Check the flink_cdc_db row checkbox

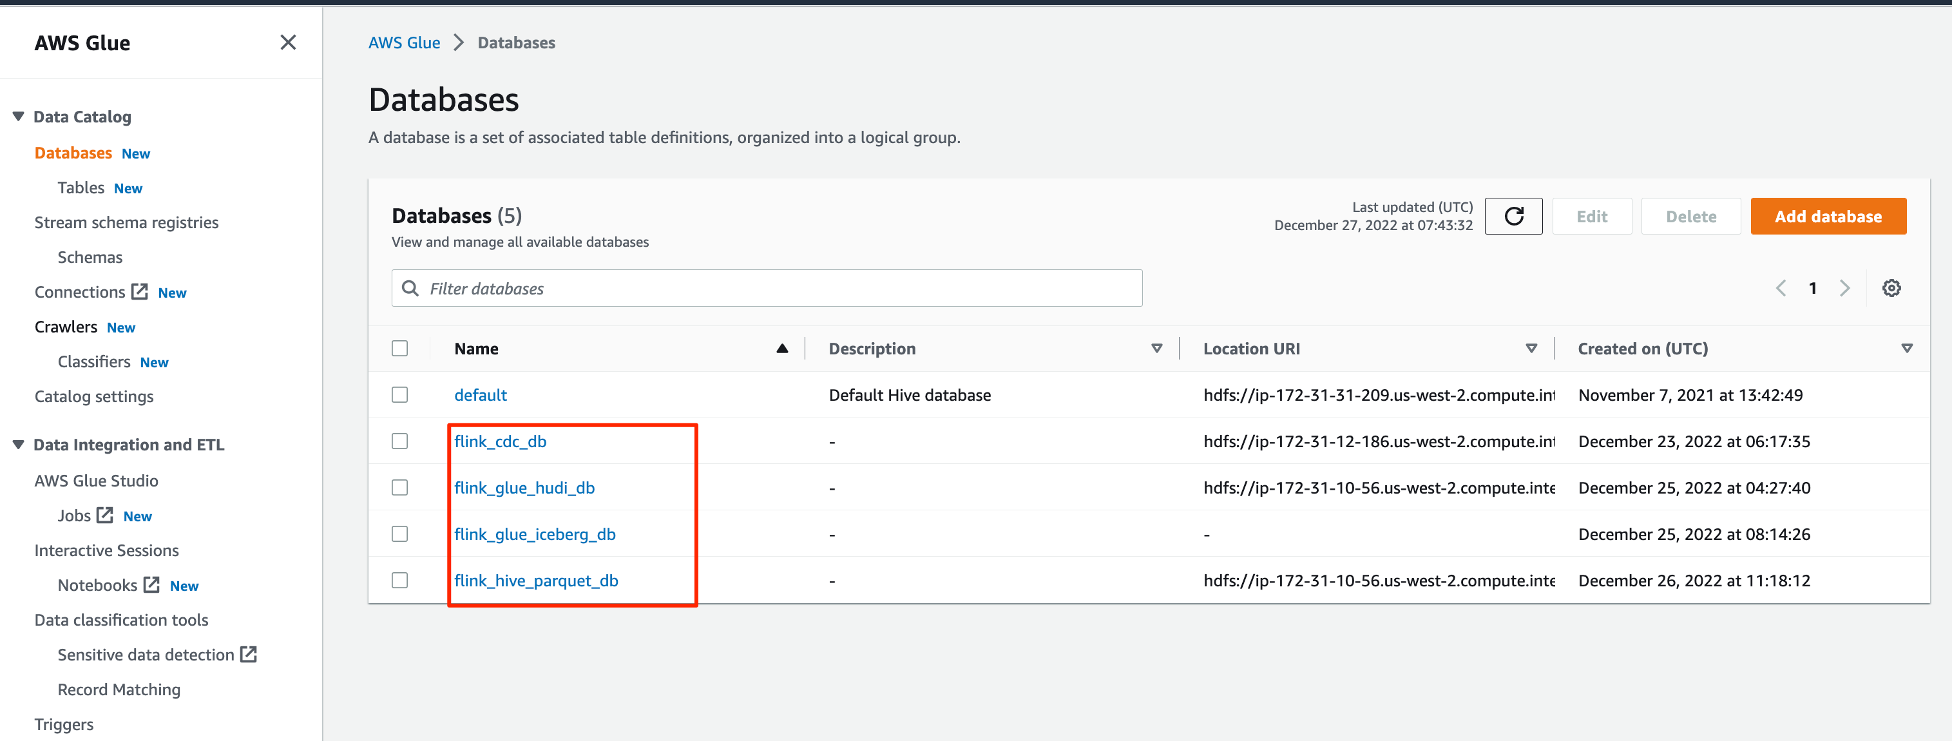(399, 441)
